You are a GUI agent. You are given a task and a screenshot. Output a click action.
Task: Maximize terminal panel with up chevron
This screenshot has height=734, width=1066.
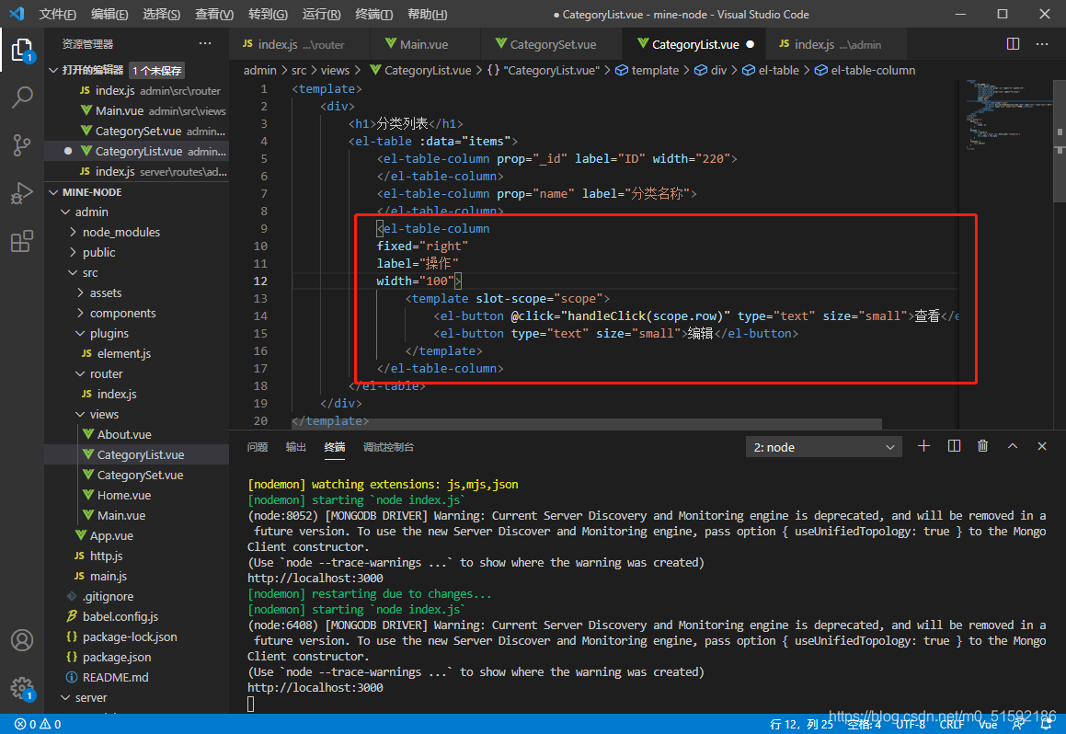pyautogui.click(x=1013, y=446)
